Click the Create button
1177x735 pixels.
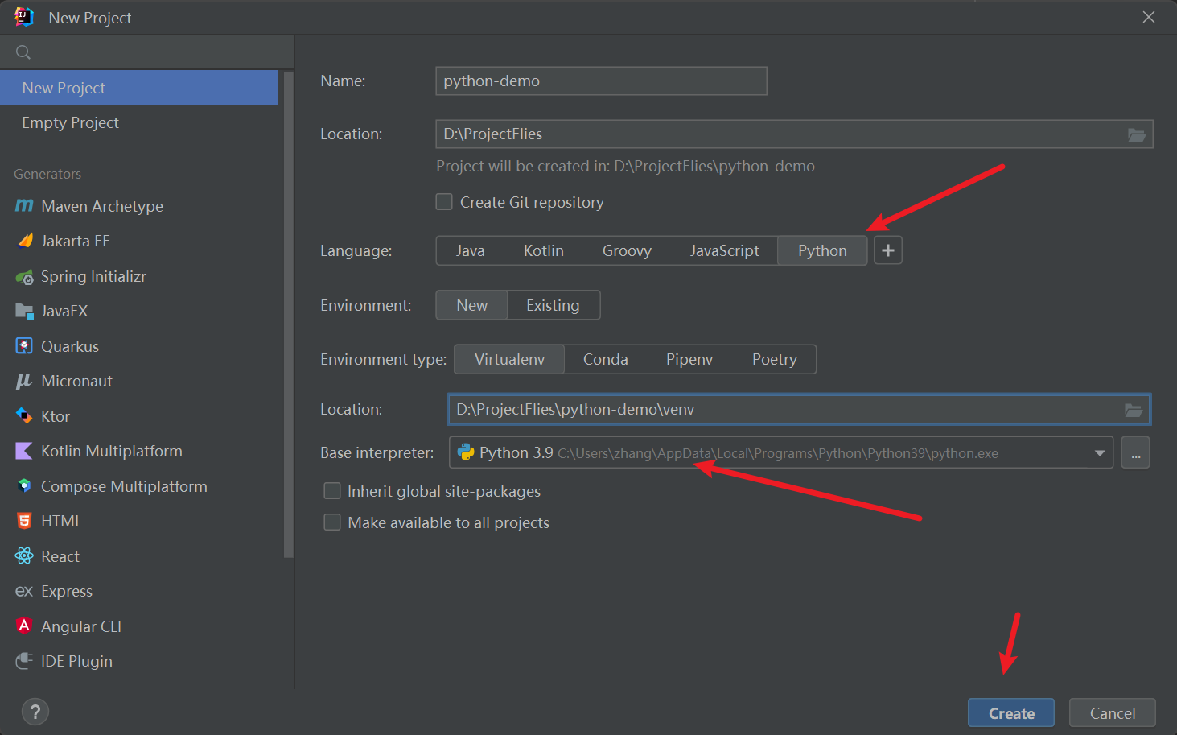click(1011, 713)
